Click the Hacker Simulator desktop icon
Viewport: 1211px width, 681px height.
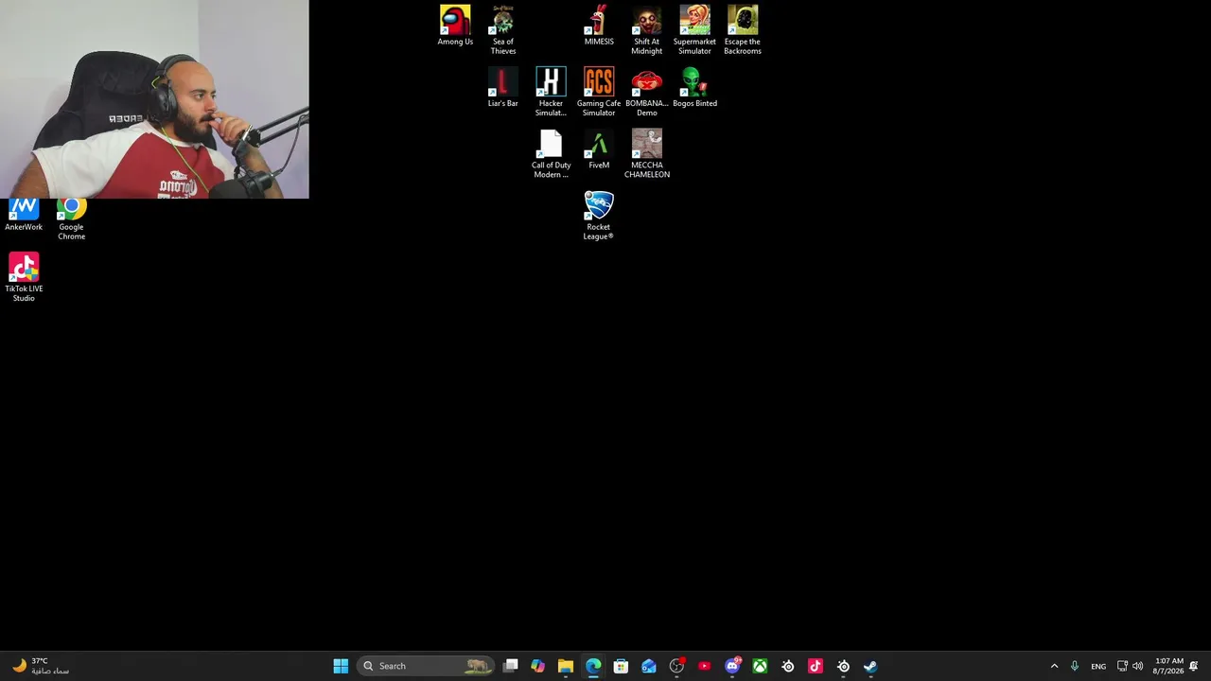pyautogui.click(x=551, y=92)
